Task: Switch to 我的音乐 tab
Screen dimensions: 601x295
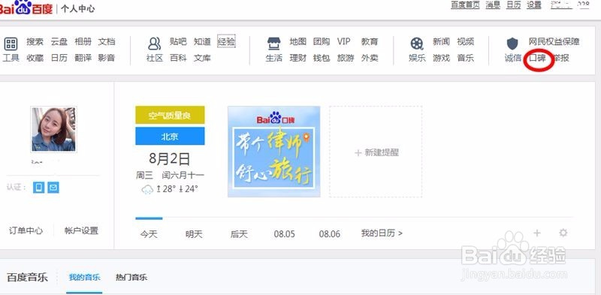Action: click(85, 277)
